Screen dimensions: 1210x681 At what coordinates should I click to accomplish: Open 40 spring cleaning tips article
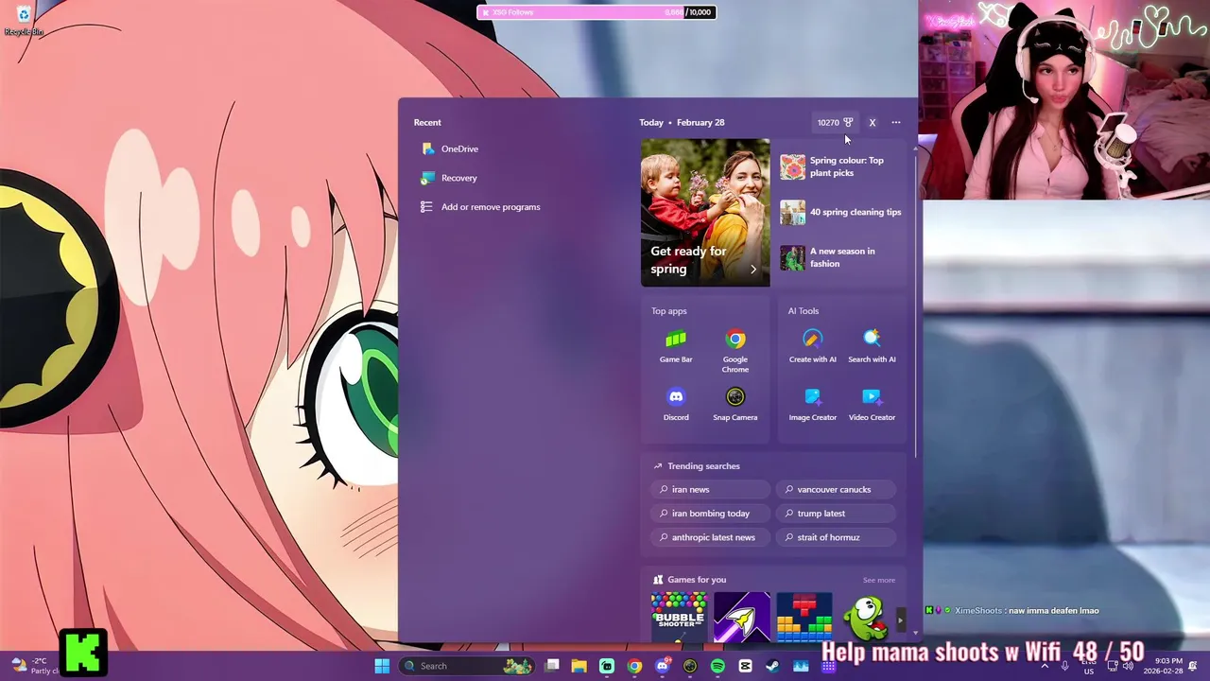point(840,212)
